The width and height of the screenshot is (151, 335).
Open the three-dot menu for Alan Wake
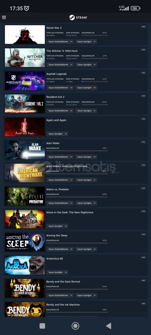[143, 142]
